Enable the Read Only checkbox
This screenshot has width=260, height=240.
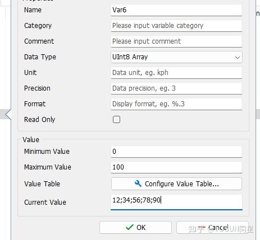point(116,119)
